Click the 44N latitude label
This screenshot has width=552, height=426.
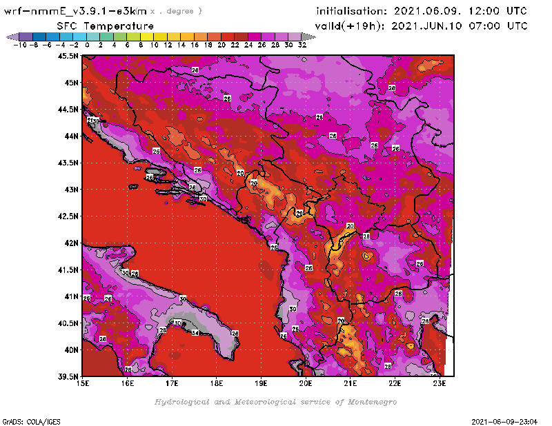(72, 136)
